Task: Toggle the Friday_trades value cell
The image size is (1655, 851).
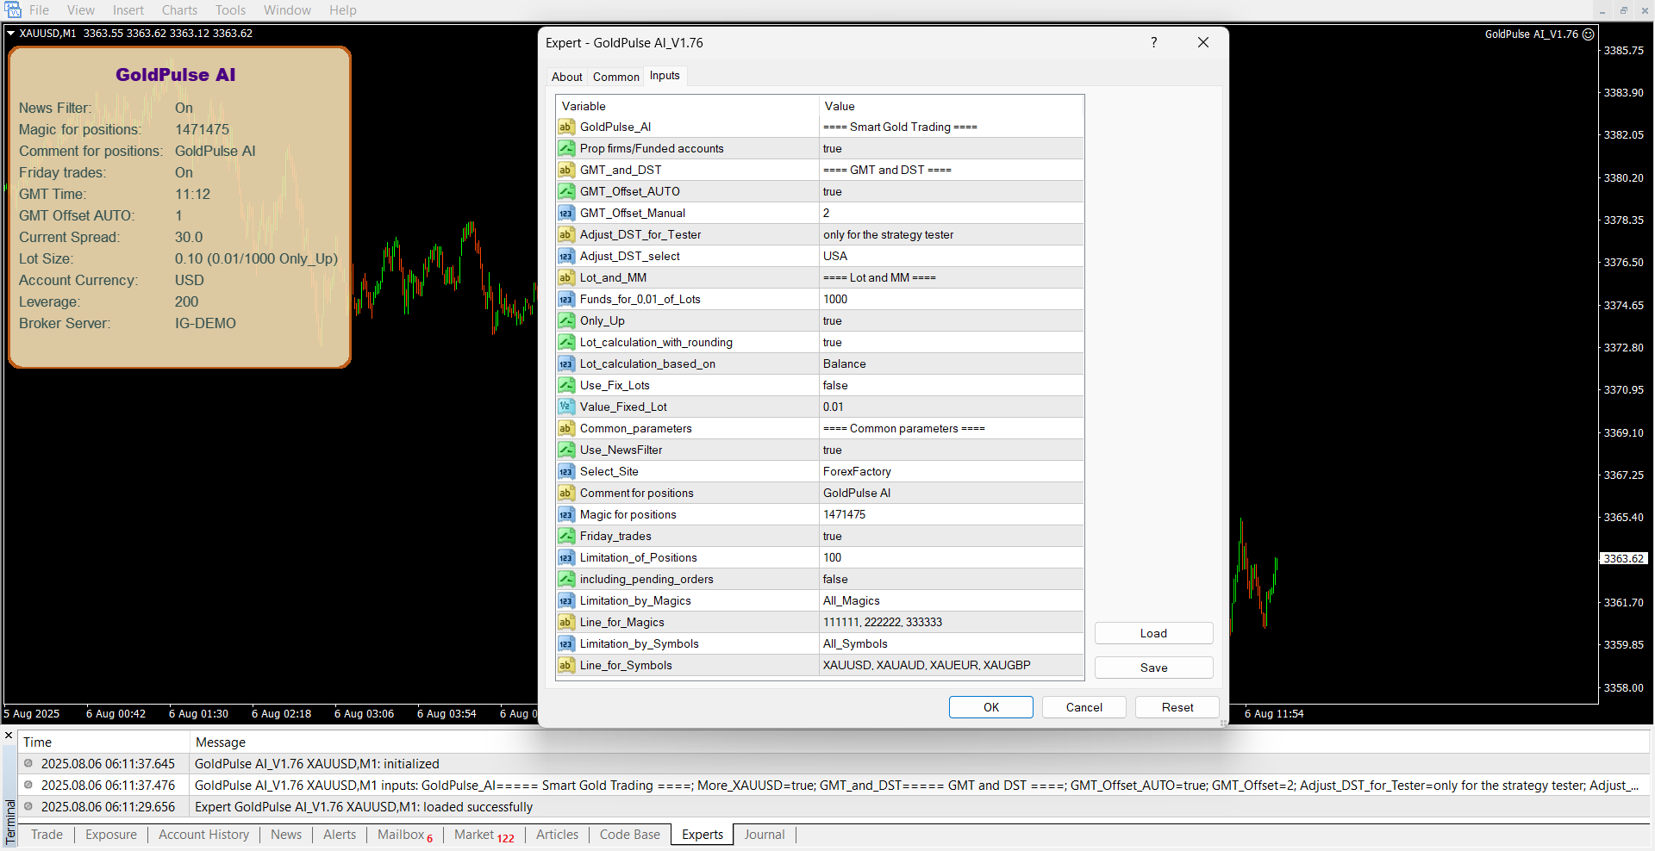Action: click(948, 537)
